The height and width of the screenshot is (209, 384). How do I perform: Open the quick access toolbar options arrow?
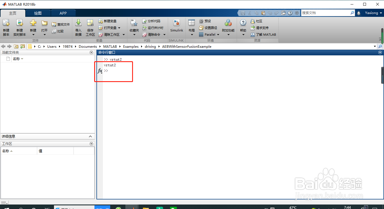[297, 13]
